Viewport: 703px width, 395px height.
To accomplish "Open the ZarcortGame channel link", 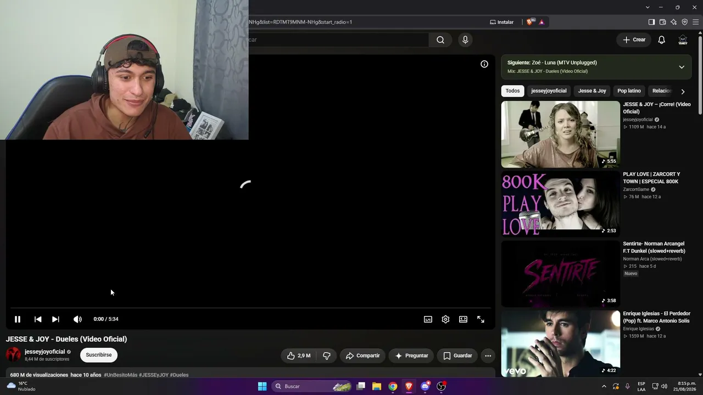I will (636, 190).
